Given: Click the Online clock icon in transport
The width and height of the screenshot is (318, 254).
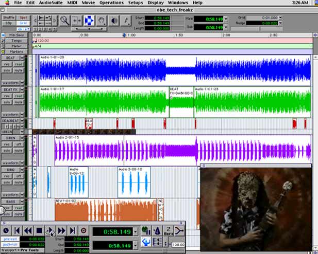Looking at the screenshot, I should click(x=6, y=230).
